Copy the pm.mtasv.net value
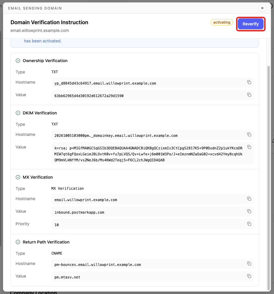 (x=249, y=276)
